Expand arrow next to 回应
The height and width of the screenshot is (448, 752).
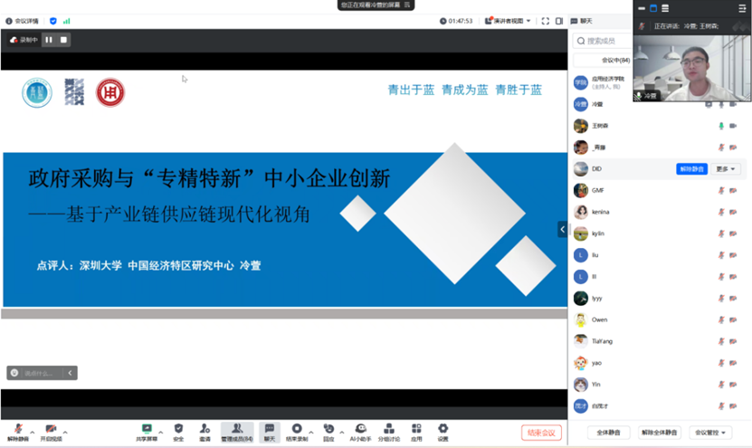tap(341, 433)
